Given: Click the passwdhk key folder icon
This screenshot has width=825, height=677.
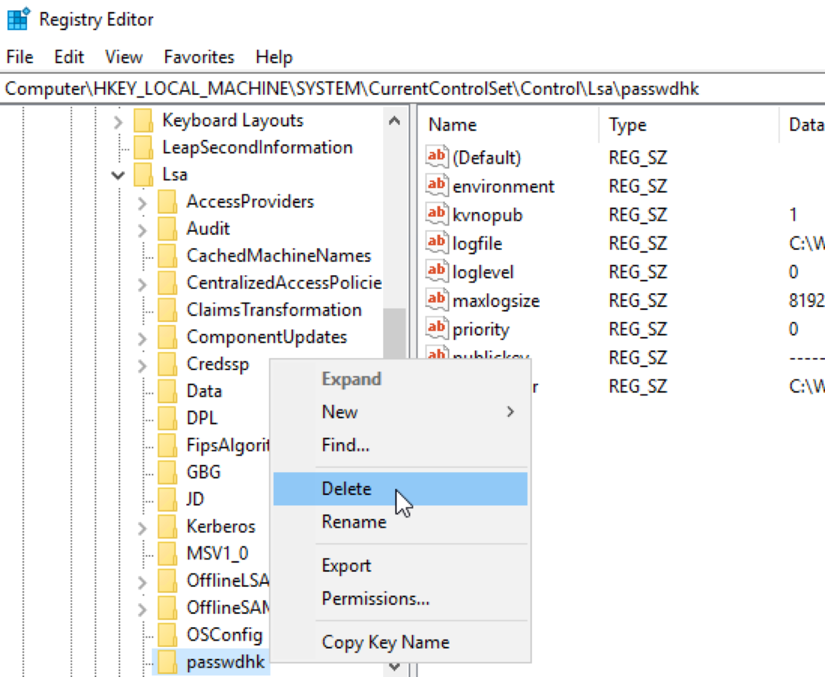Looking at the screenshot, I should click(x=167, y=661).
